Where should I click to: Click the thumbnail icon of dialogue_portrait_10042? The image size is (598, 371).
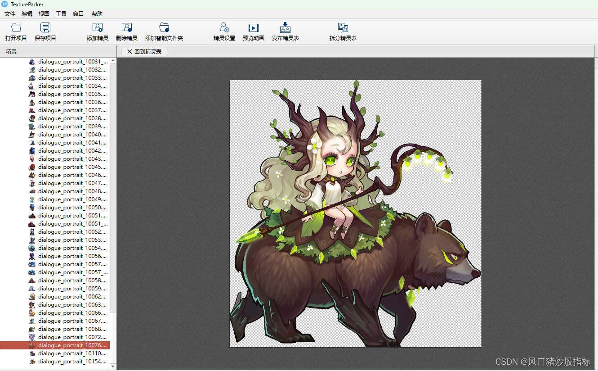coord(32,151)
